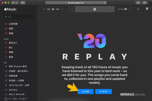Skip to next track
This screenshot has height=101, width=152.
point(58,9)
